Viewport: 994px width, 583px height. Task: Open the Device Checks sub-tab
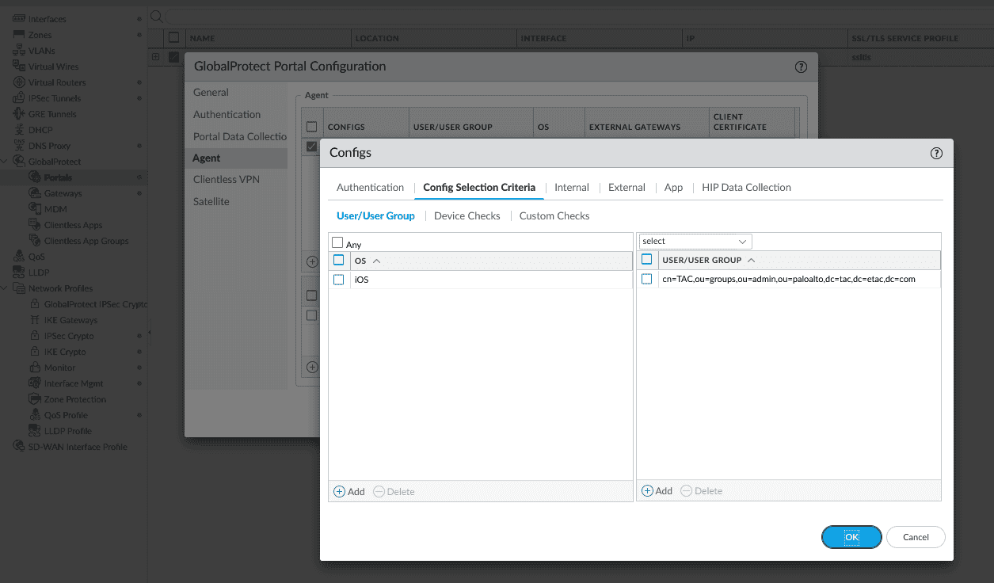tap(467, 215)
